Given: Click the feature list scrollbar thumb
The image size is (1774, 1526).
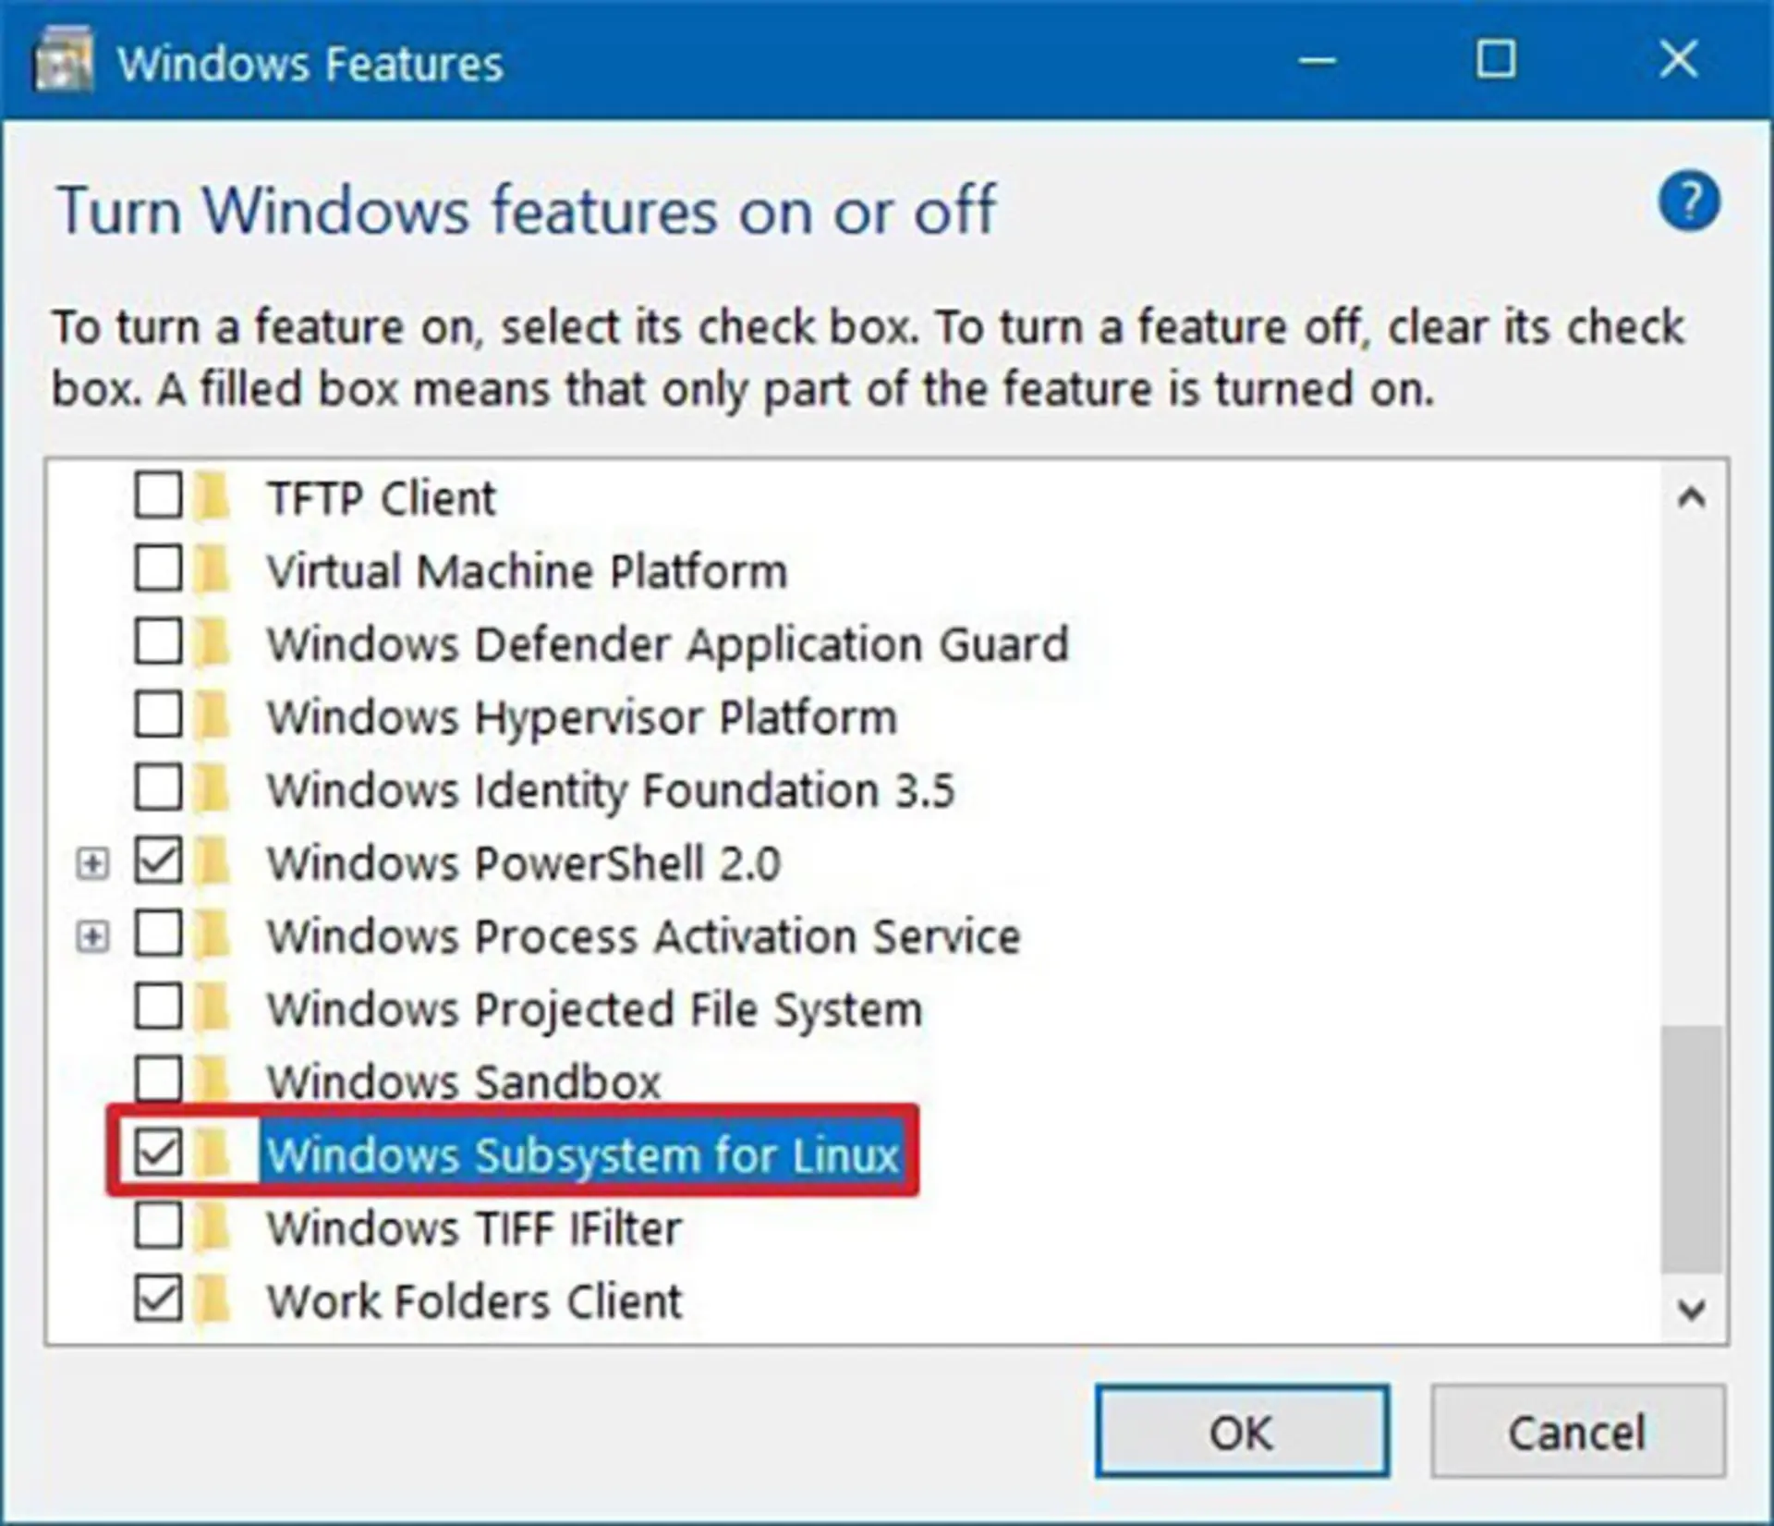Looking at the screenshot, I should [x=1691, y=1148].
